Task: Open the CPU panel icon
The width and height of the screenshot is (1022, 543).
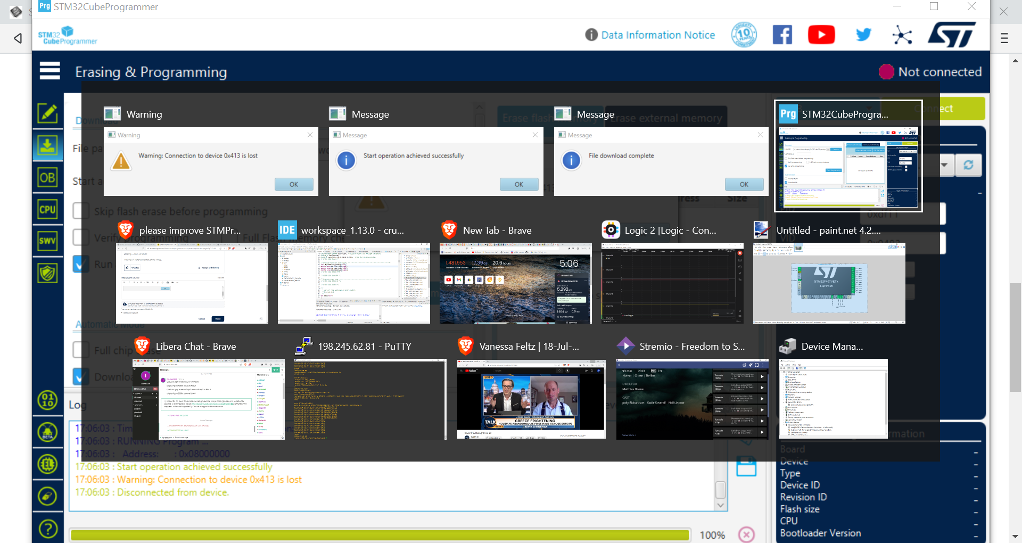Action: coord(47,209)
